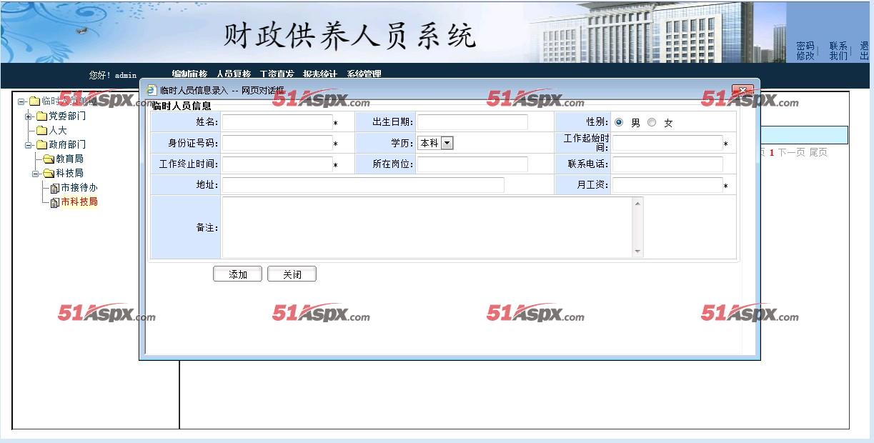This screenshot has width=874, height=443.
Task: Select 市科技局 label in tree
Action: tap(79, 201)
